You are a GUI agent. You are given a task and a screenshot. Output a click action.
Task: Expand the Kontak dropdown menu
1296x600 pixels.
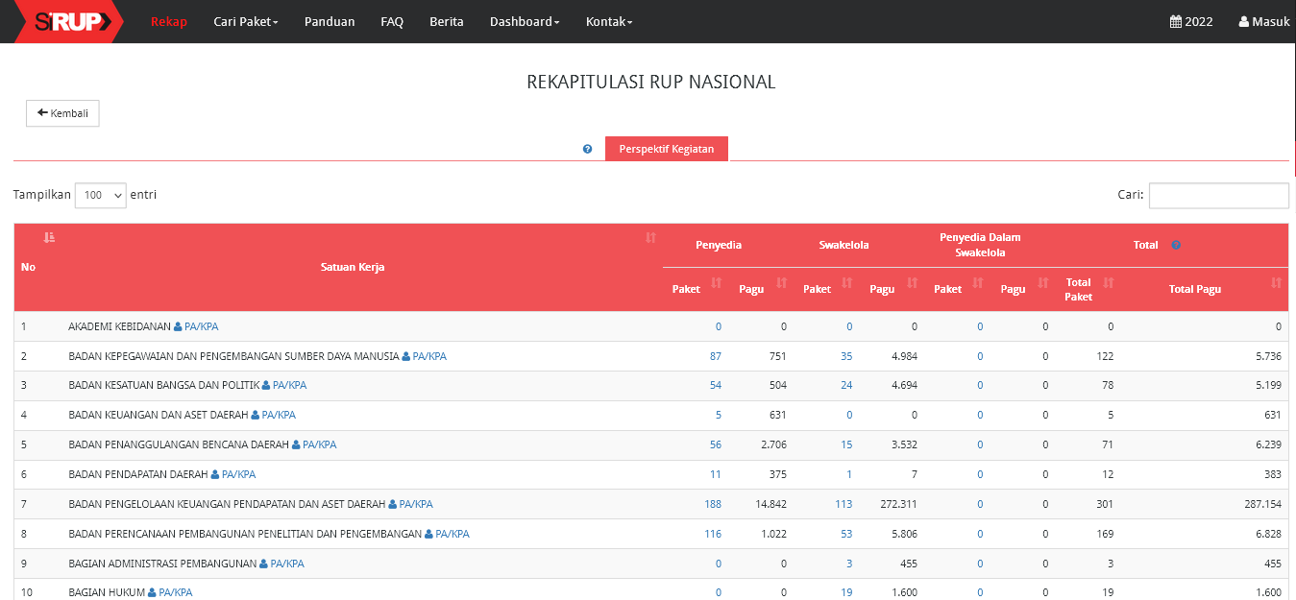(x=609, y=21)
